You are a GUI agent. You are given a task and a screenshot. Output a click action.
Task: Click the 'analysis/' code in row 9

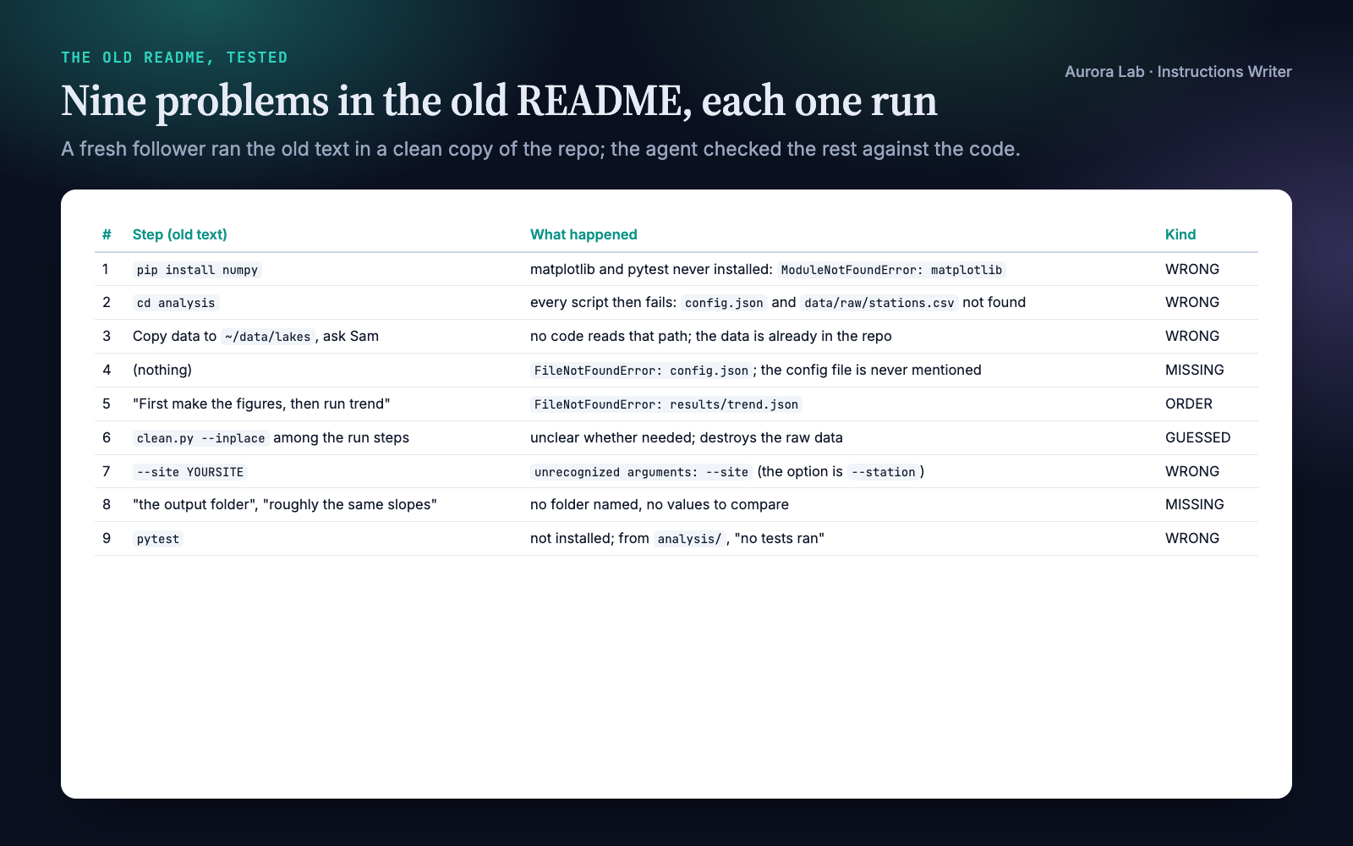click(689, 539)
